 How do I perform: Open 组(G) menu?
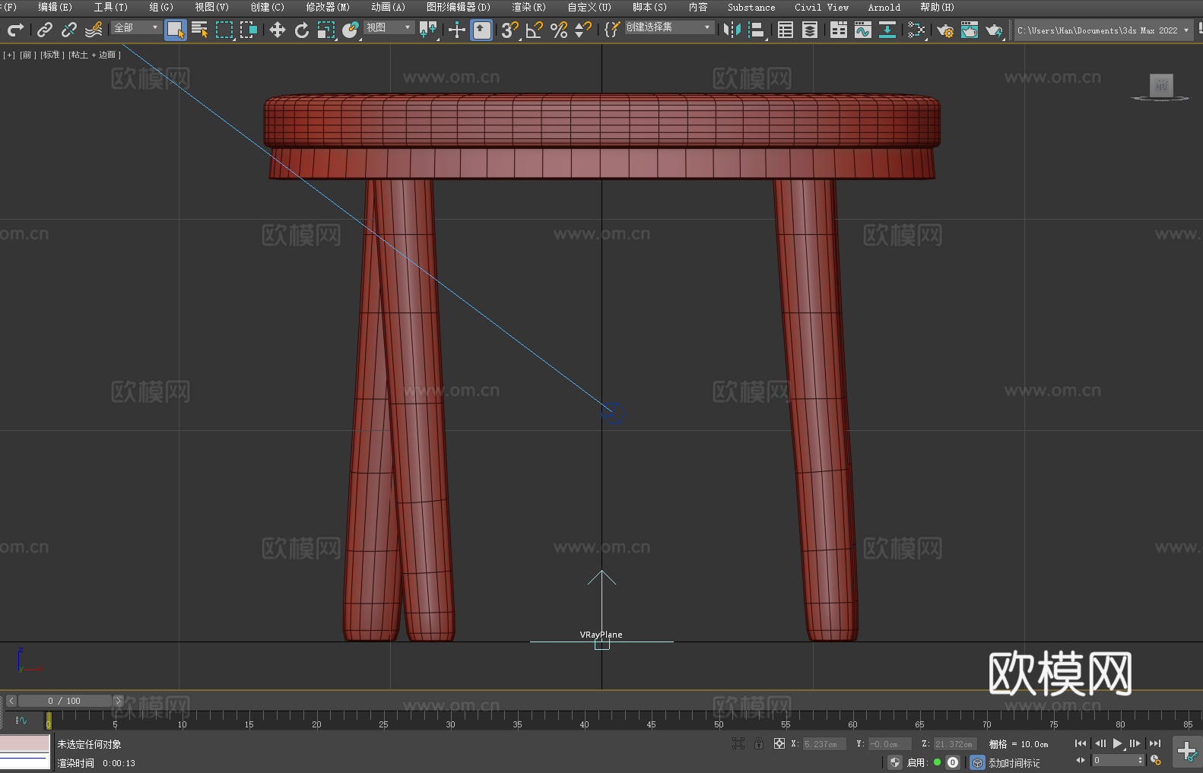[x=160, y=8]
